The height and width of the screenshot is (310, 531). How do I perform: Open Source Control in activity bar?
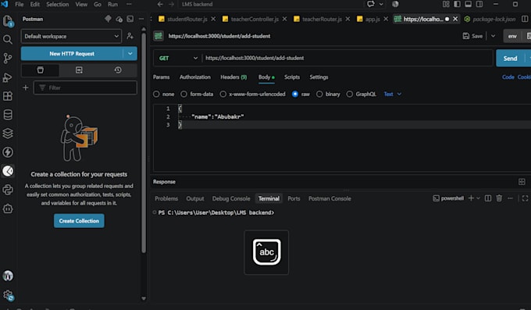point(8,59)
